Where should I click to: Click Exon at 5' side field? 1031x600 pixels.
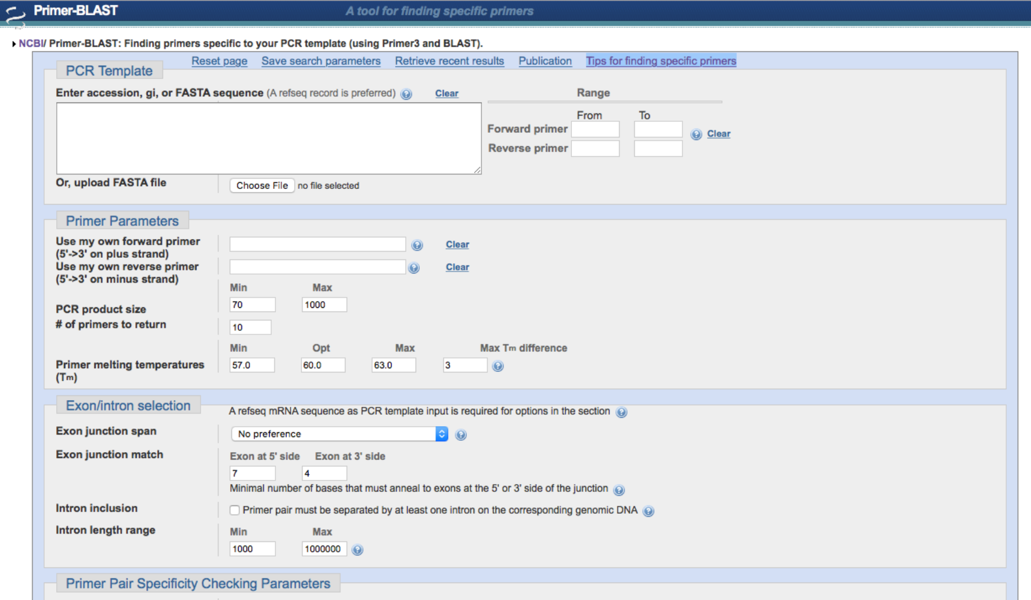point(252,473)
